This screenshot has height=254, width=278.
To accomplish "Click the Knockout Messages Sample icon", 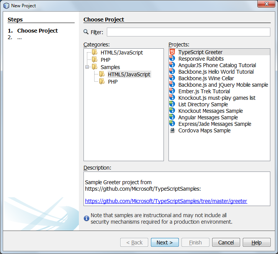I will [172, 111].
